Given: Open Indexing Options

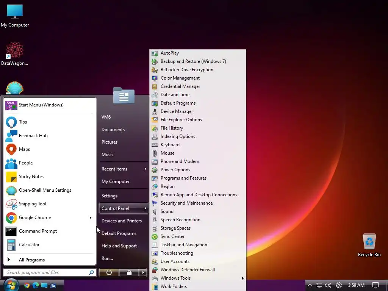Looking at the screenshot, I should [x=198, y=136].
